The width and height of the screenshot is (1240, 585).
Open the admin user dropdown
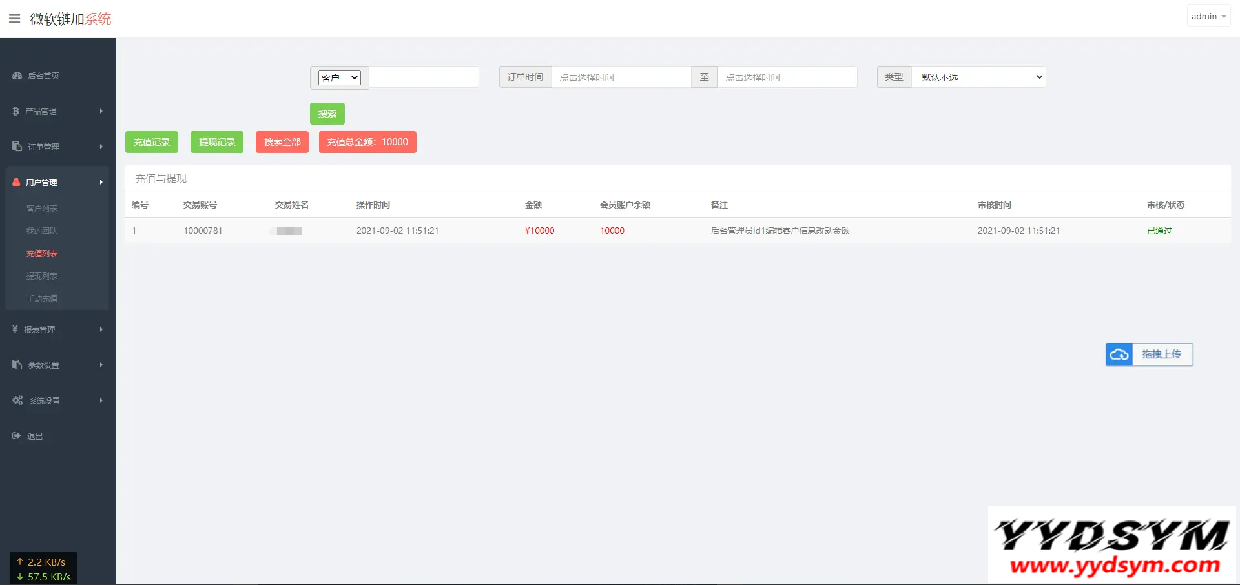[1208, 16]
